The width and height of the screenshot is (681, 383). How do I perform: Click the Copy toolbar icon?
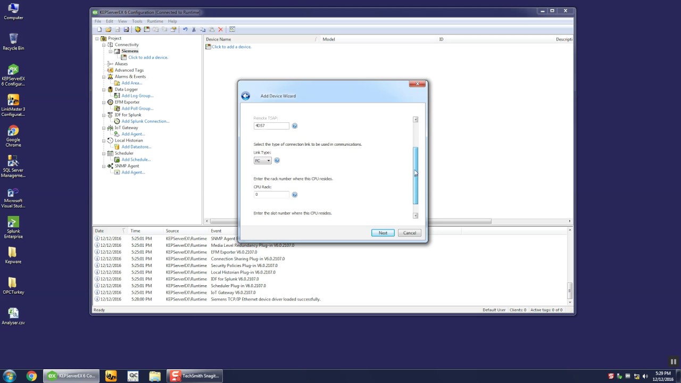pyautogui.click(x=203, y=29)
